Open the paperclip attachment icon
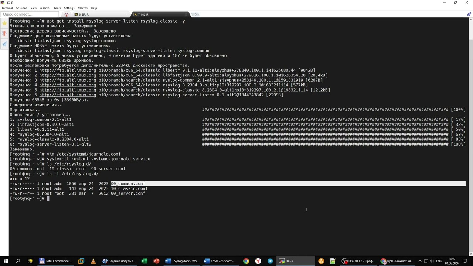This screenshot has width=473, height=266. click(x=469, y=14)
